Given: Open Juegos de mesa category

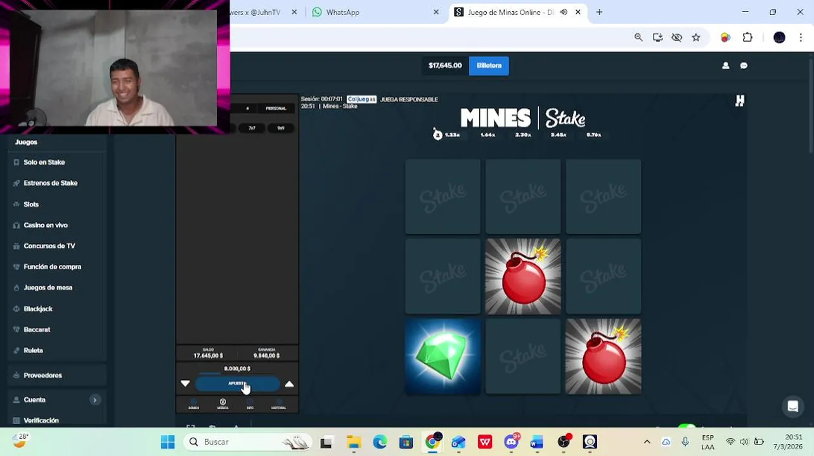Looking at the screenshot, I should coord(48,288).
